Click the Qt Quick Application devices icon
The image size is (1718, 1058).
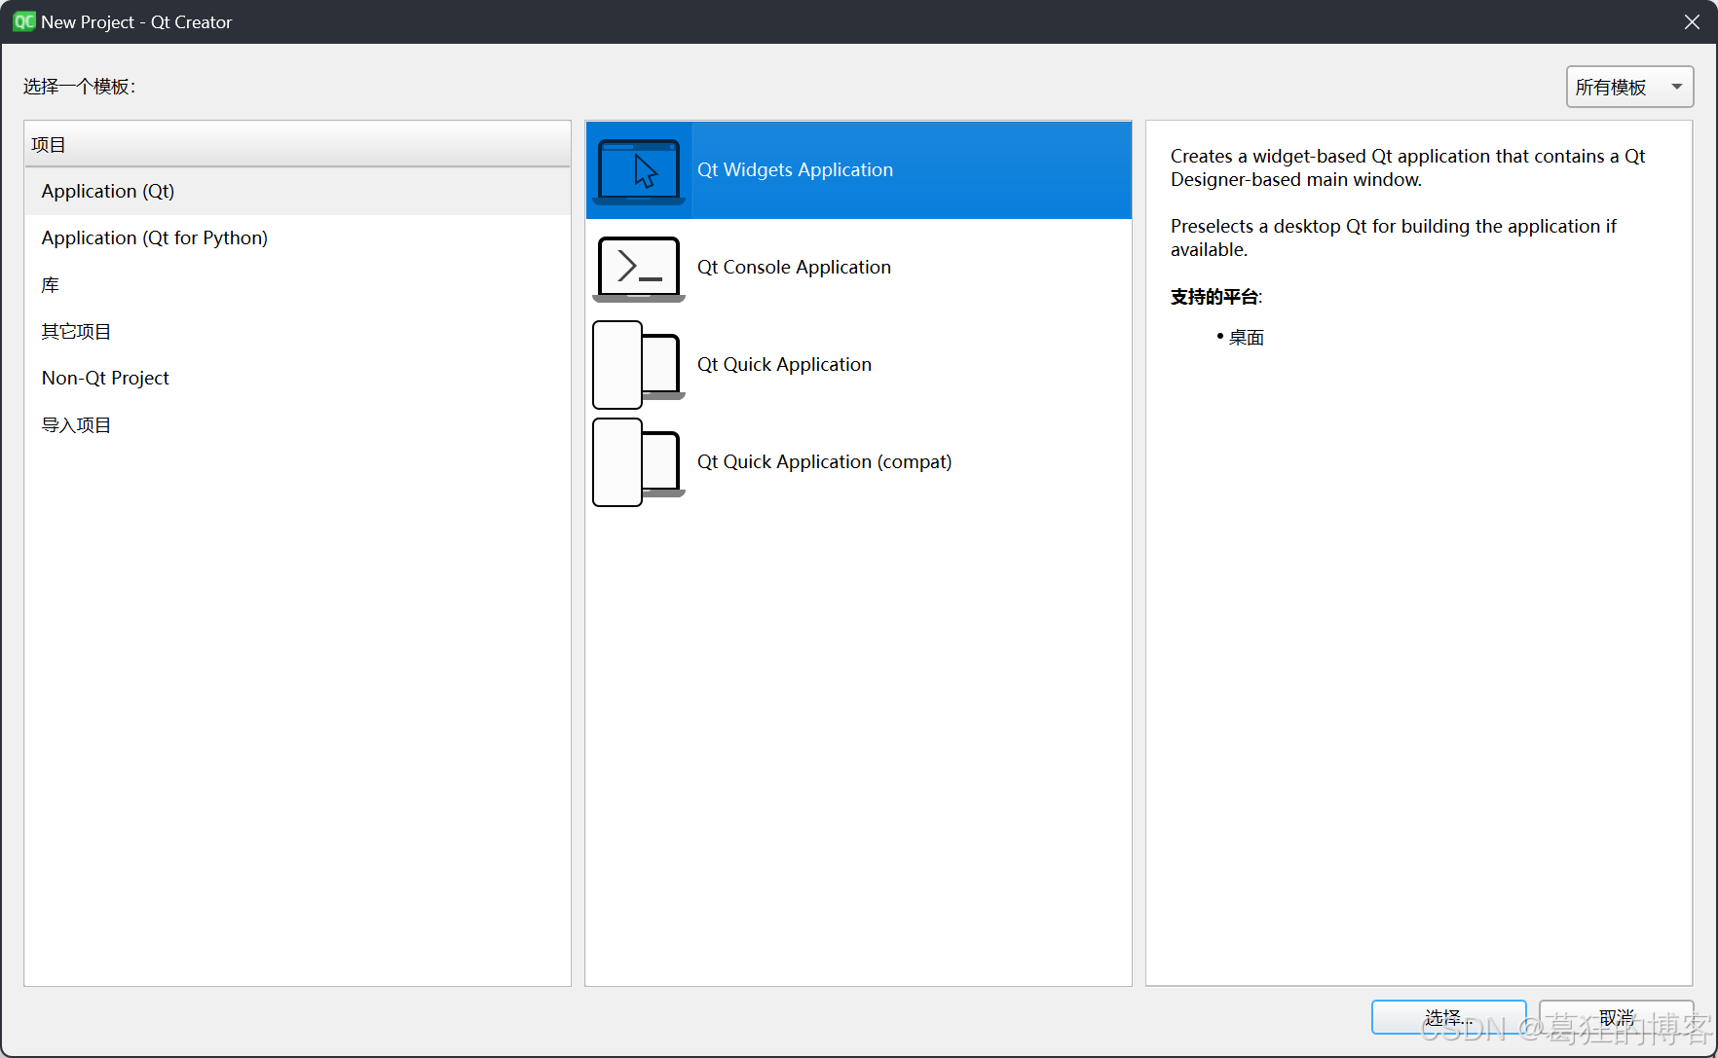click(639, 365)
